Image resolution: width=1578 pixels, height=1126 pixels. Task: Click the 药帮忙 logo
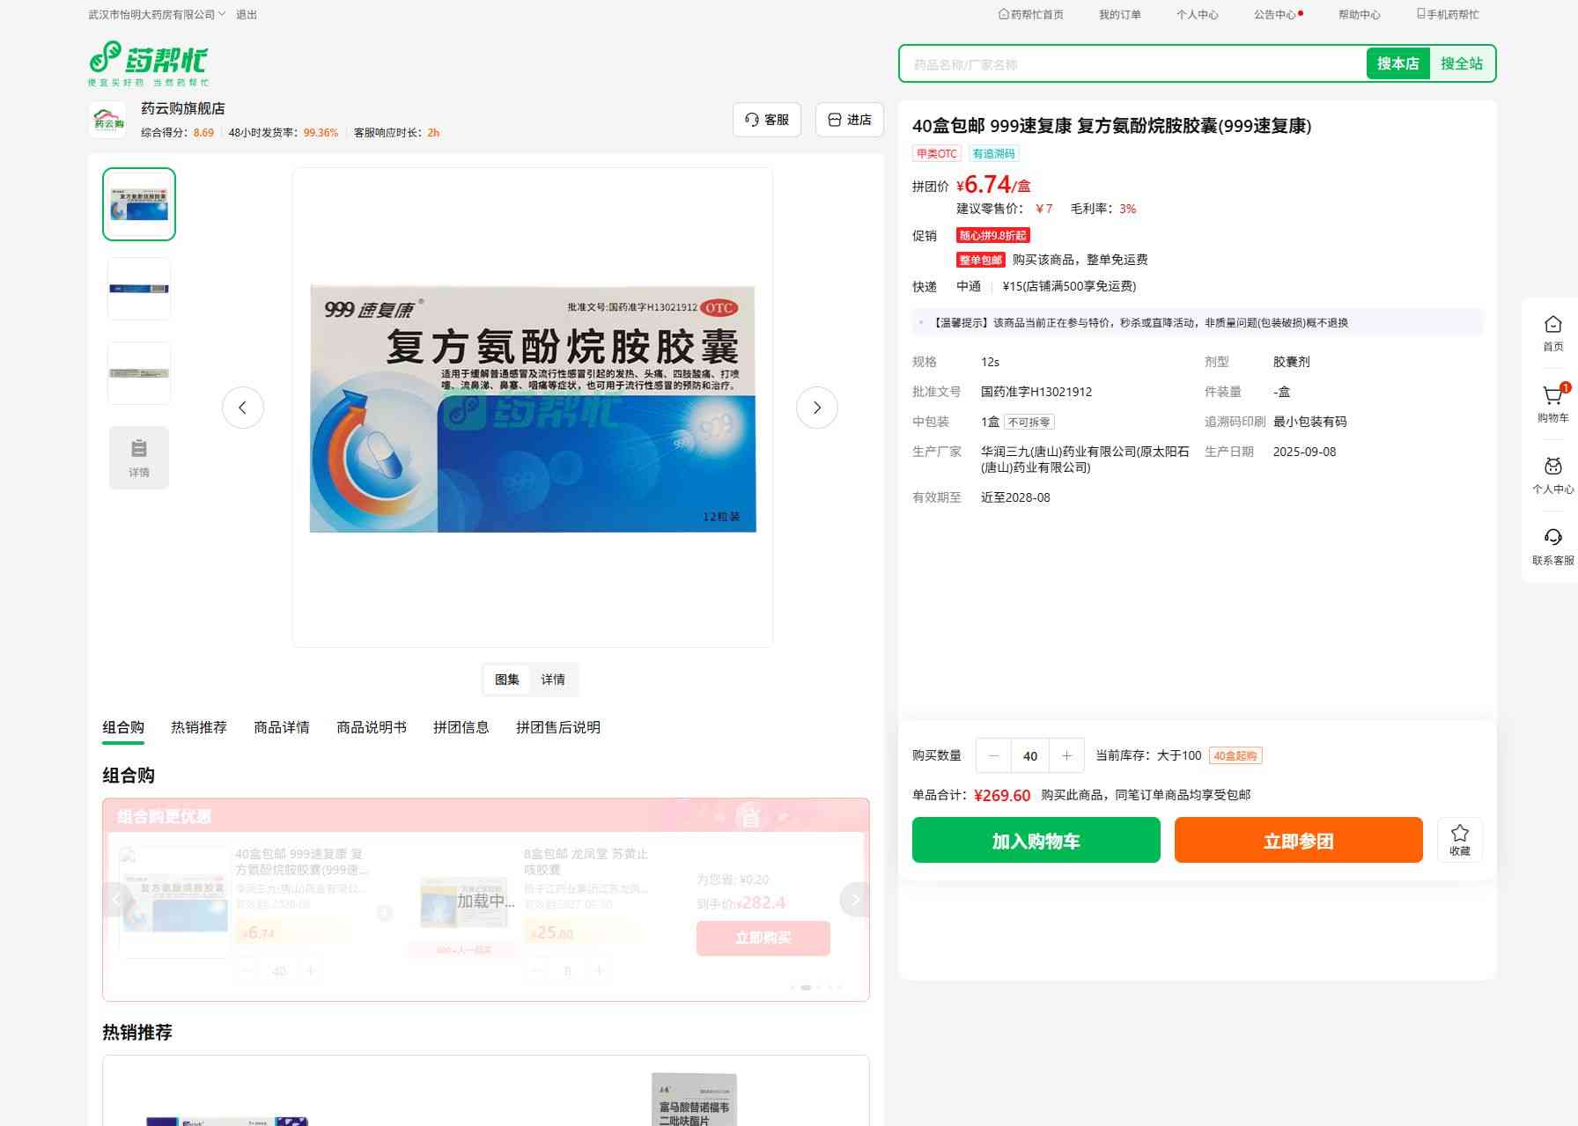tap(148, 63)
